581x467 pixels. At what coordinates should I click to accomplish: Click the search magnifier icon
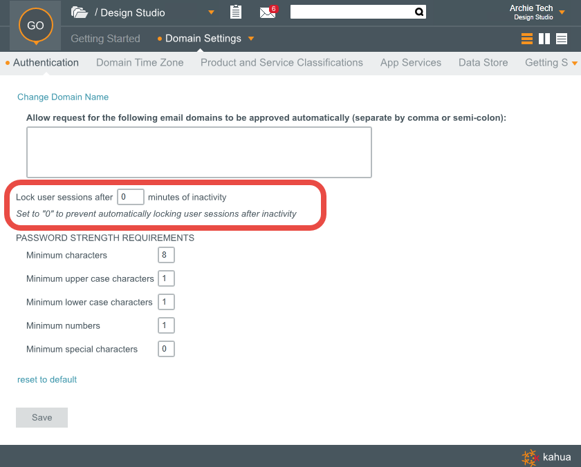tap(418, 12)
